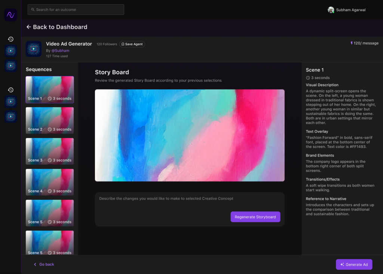Click the Video Ad Generator agent avatar
383x274 pixels.
33,49
